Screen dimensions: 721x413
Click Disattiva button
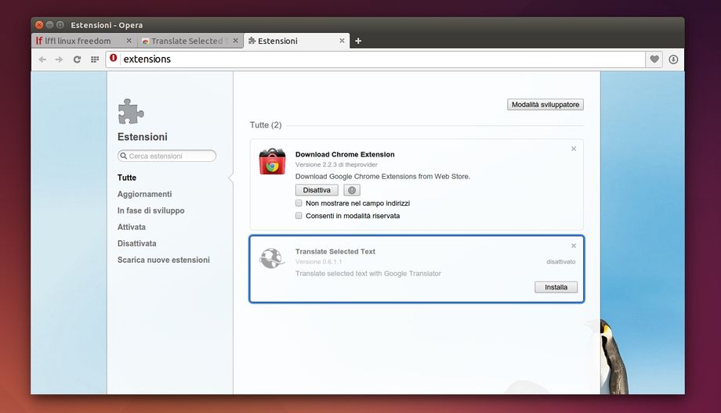pos(317,190)
